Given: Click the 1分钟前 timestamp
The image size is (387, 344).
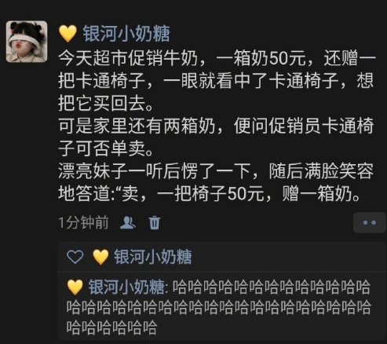Looking at the screenshot, I should [x=83, y=223].
